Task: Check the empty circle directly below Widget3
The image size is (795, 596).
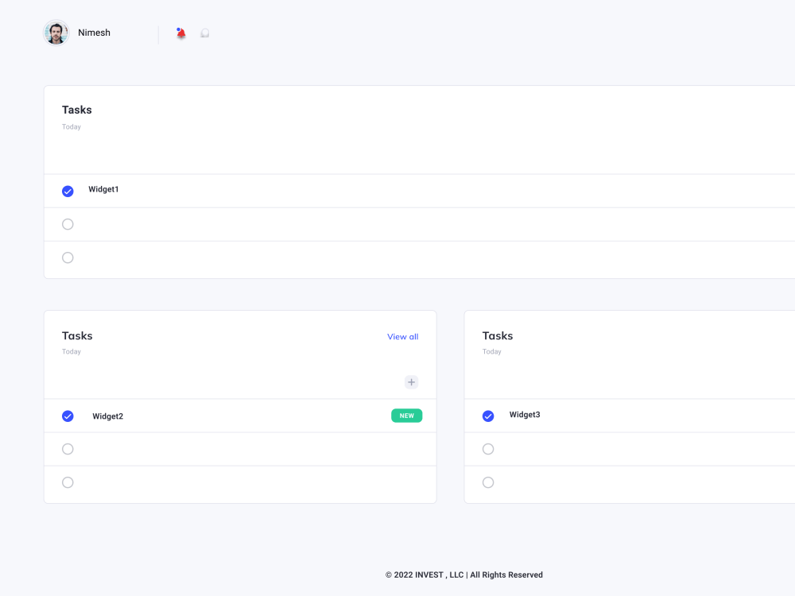Action: 488,449
